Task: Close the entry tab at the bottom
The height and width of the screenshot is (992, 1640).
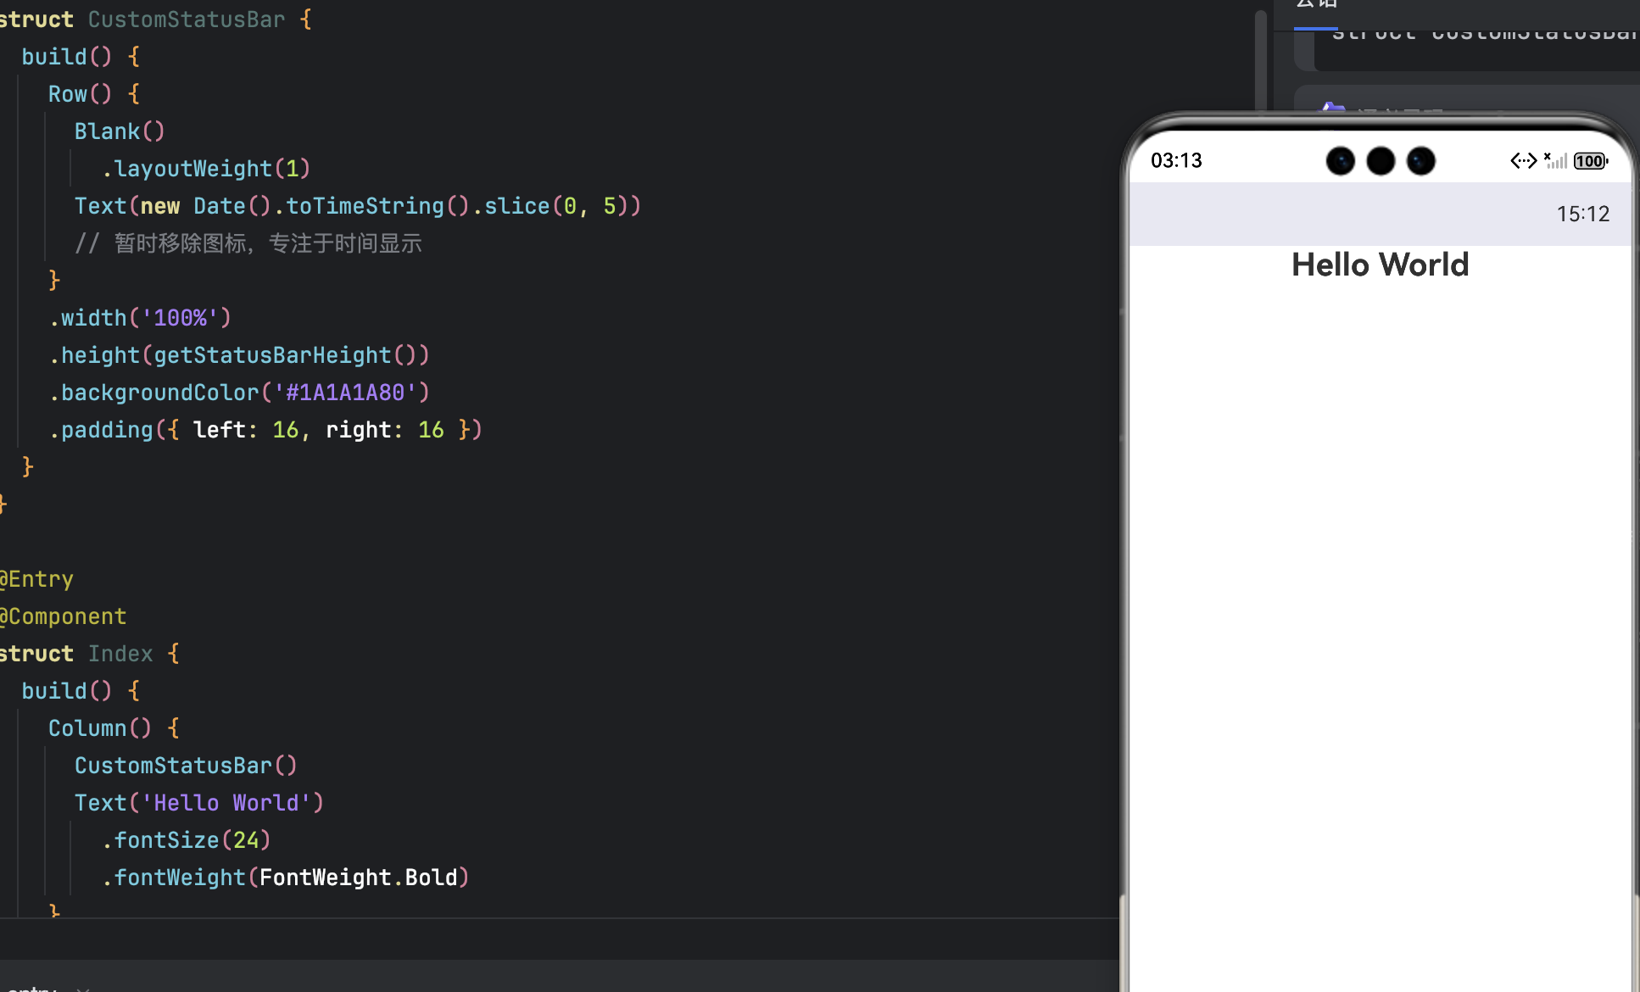Action: pyautogui.click(x=83, y=988)
